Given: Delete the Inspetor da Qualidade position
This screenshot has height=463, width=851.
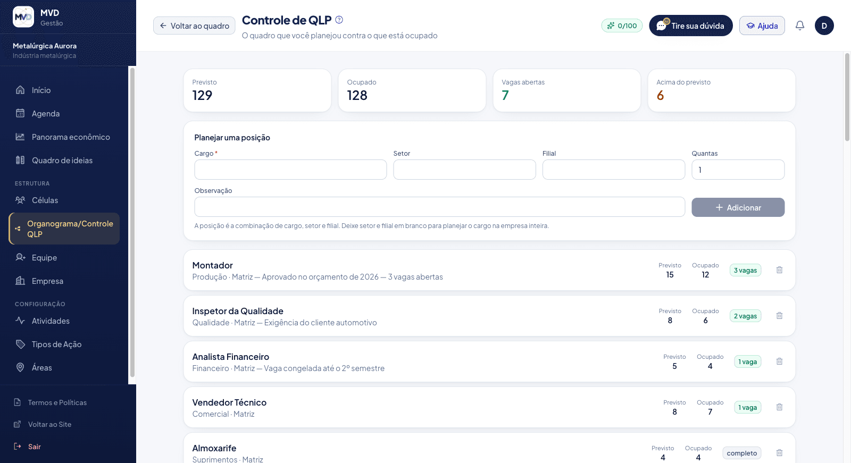Looking at the screenshot, I should 779,316.
